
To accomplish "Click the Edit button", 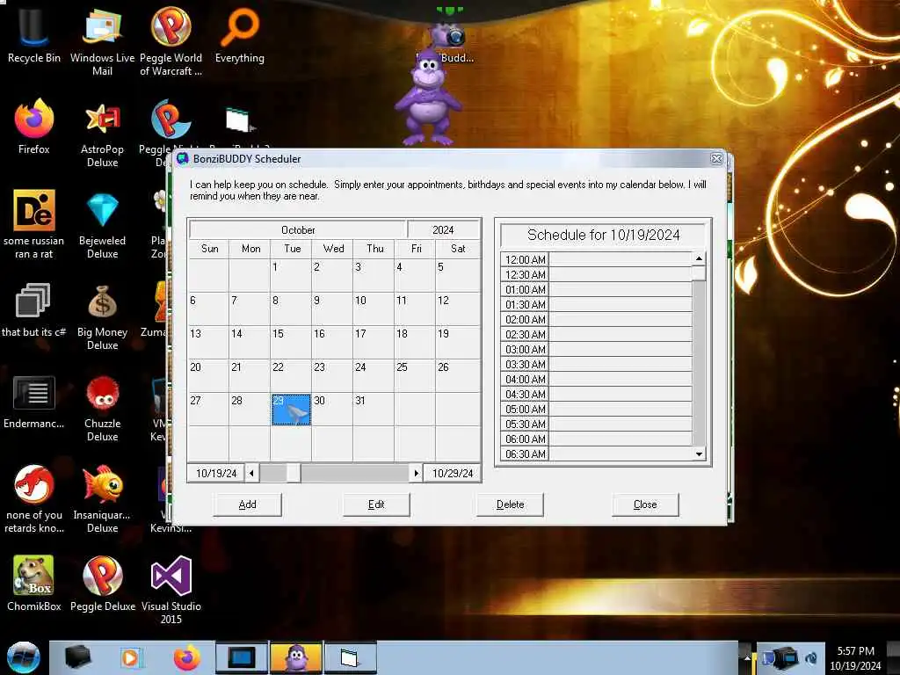I will (376, 504).
